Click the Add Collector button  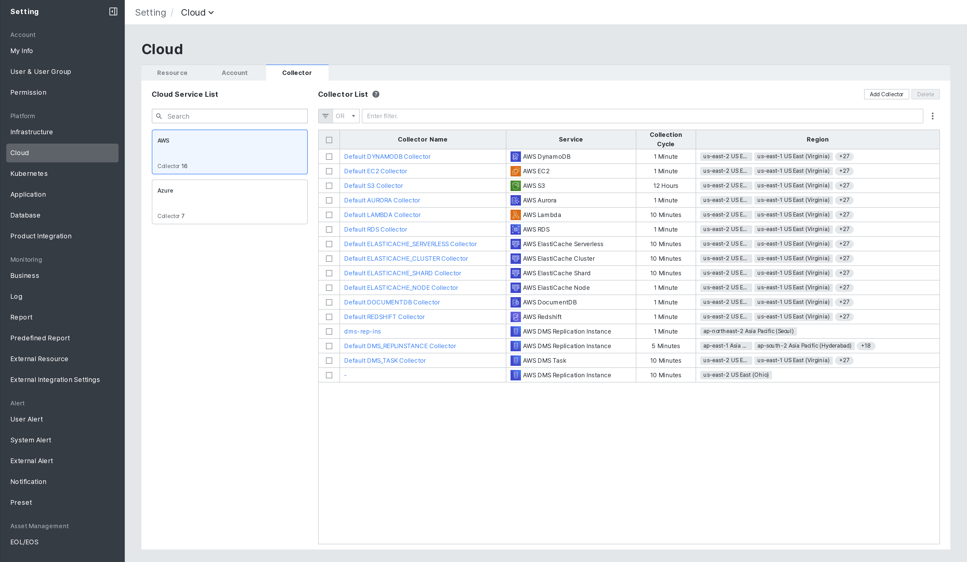click(886, 94)
